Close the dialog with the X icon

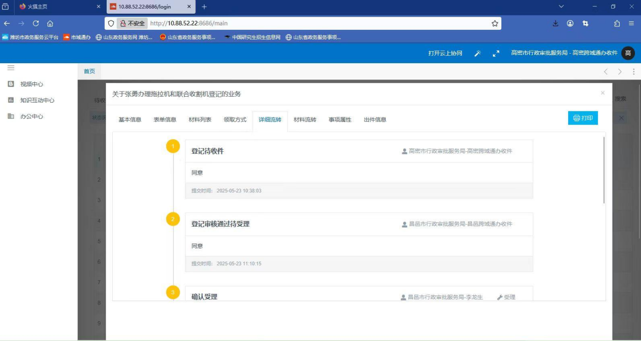(603, 93)
